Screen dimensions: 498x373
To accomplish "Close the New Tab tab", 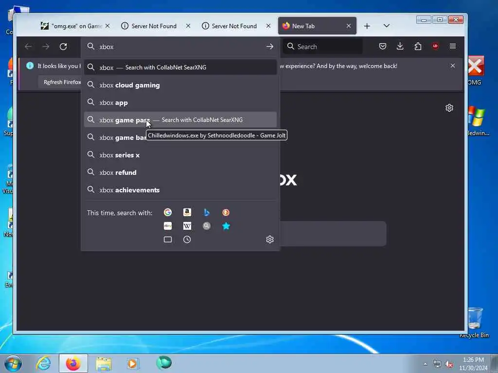I will (349, 26).
